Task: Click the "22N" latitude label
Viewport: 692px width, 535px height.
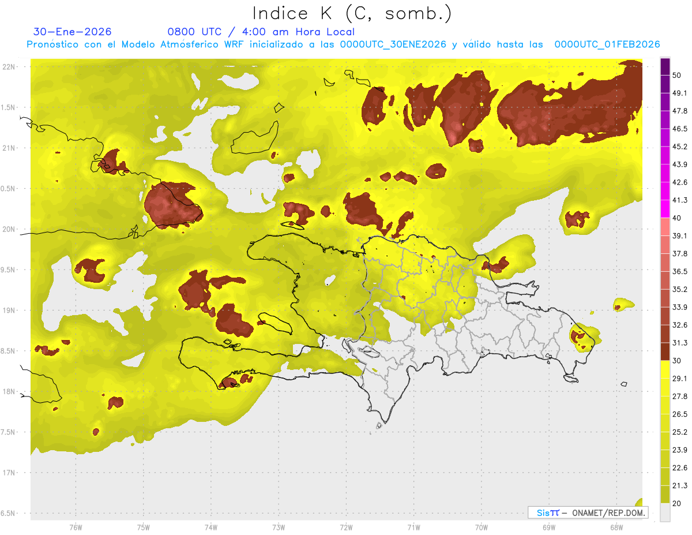Action: (9, 67)
